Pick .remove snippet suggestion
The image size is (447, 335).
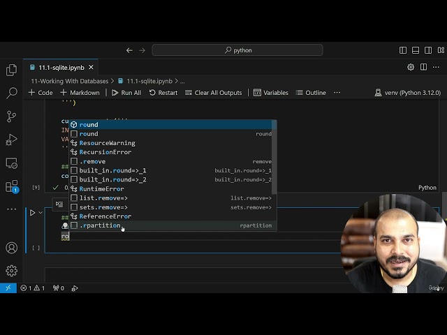click(170, 161)
